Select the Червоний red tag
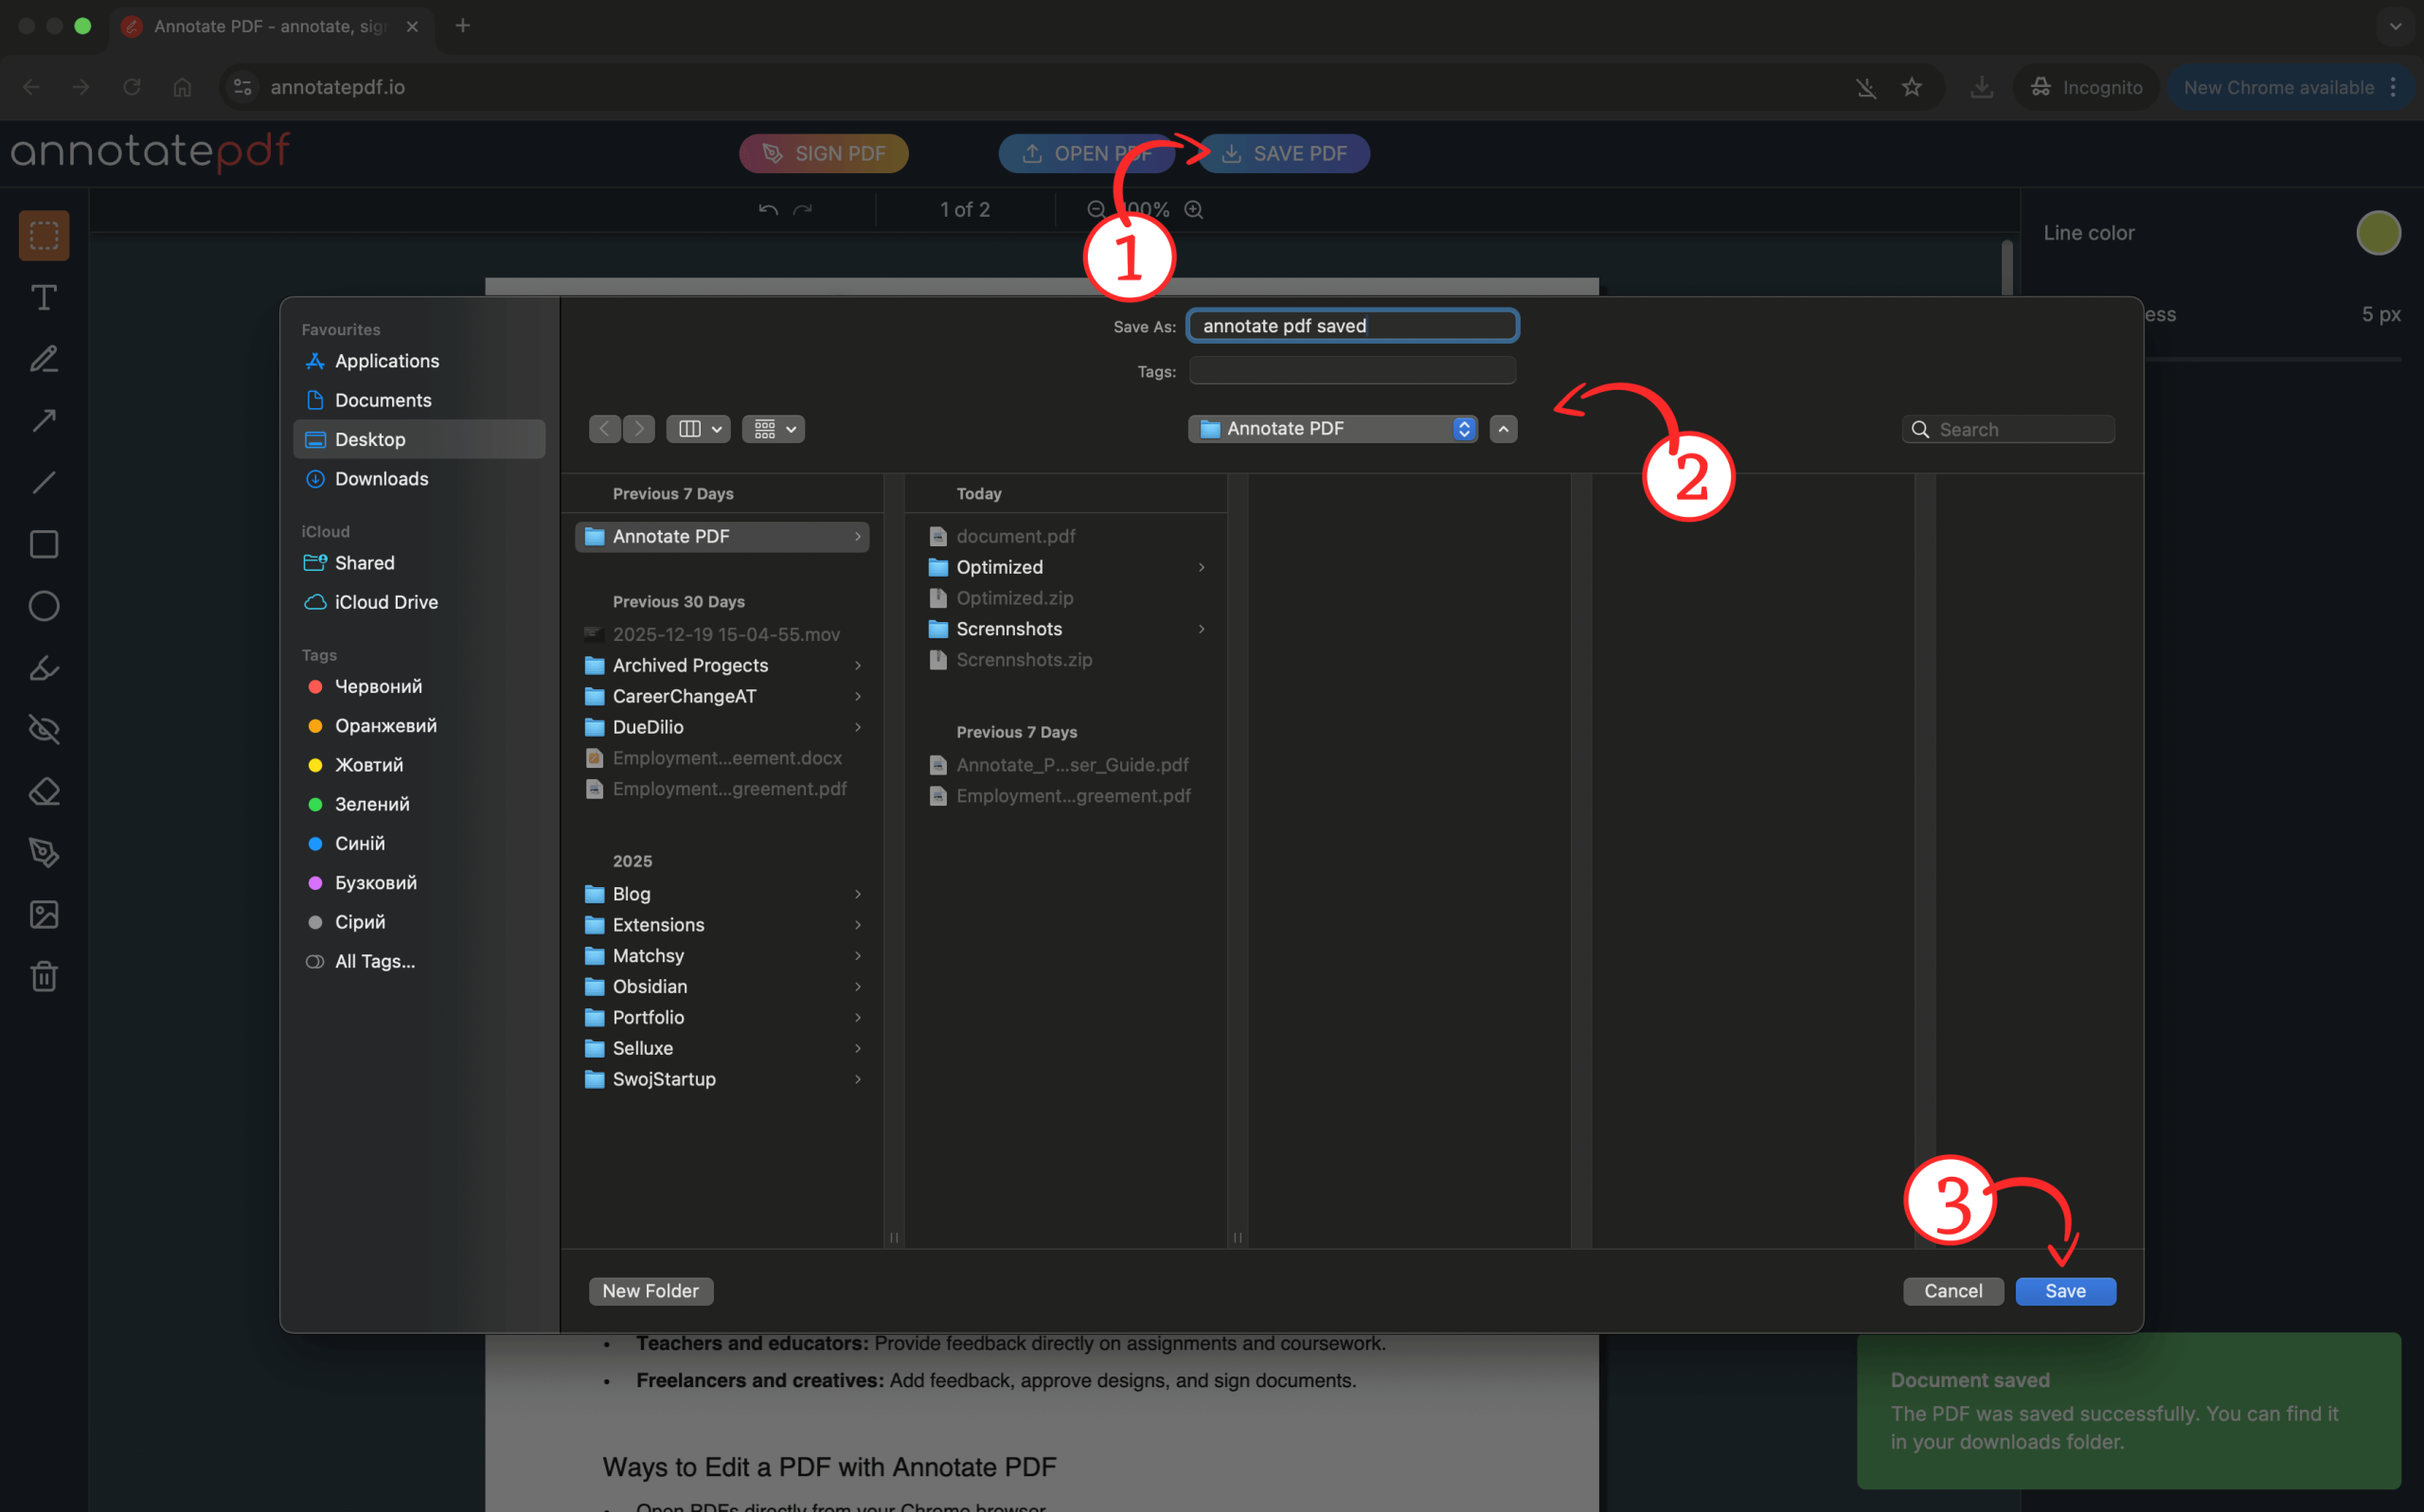 click(x=377, y=686)
